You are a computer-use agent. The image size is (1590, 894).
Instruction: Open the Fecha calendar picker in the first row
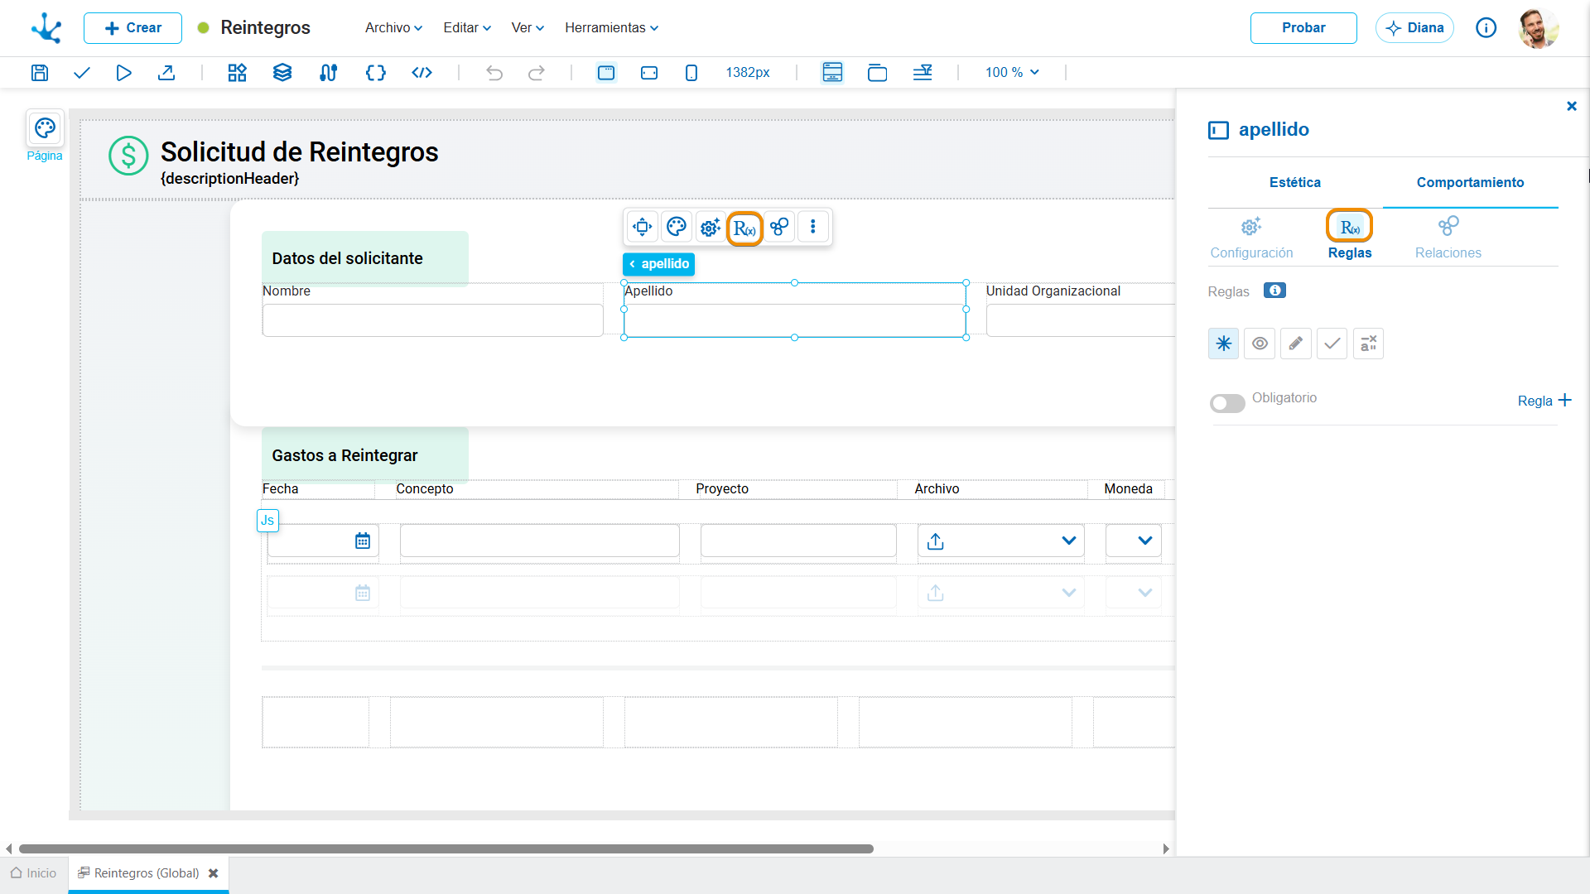coord(363,541)
